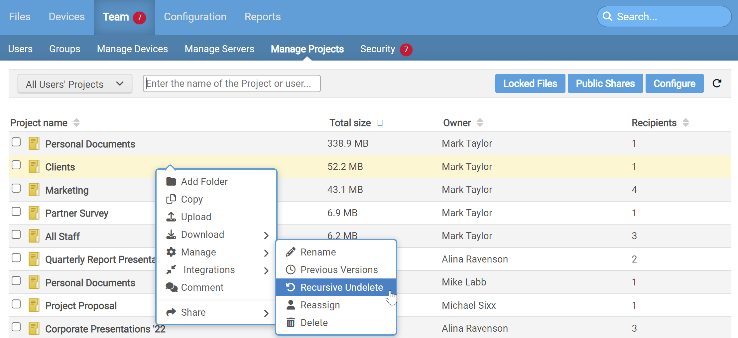Click the Add Folder icon in context menu
738x338 pixels.
pos(171,181)
